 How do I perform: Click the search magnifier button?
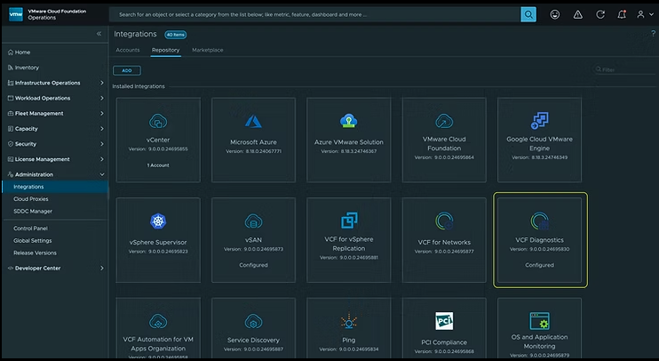point(528,14)
